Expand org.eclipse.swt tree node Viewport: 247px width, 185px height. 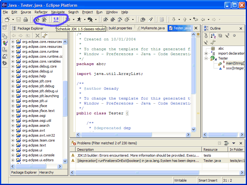13,130
